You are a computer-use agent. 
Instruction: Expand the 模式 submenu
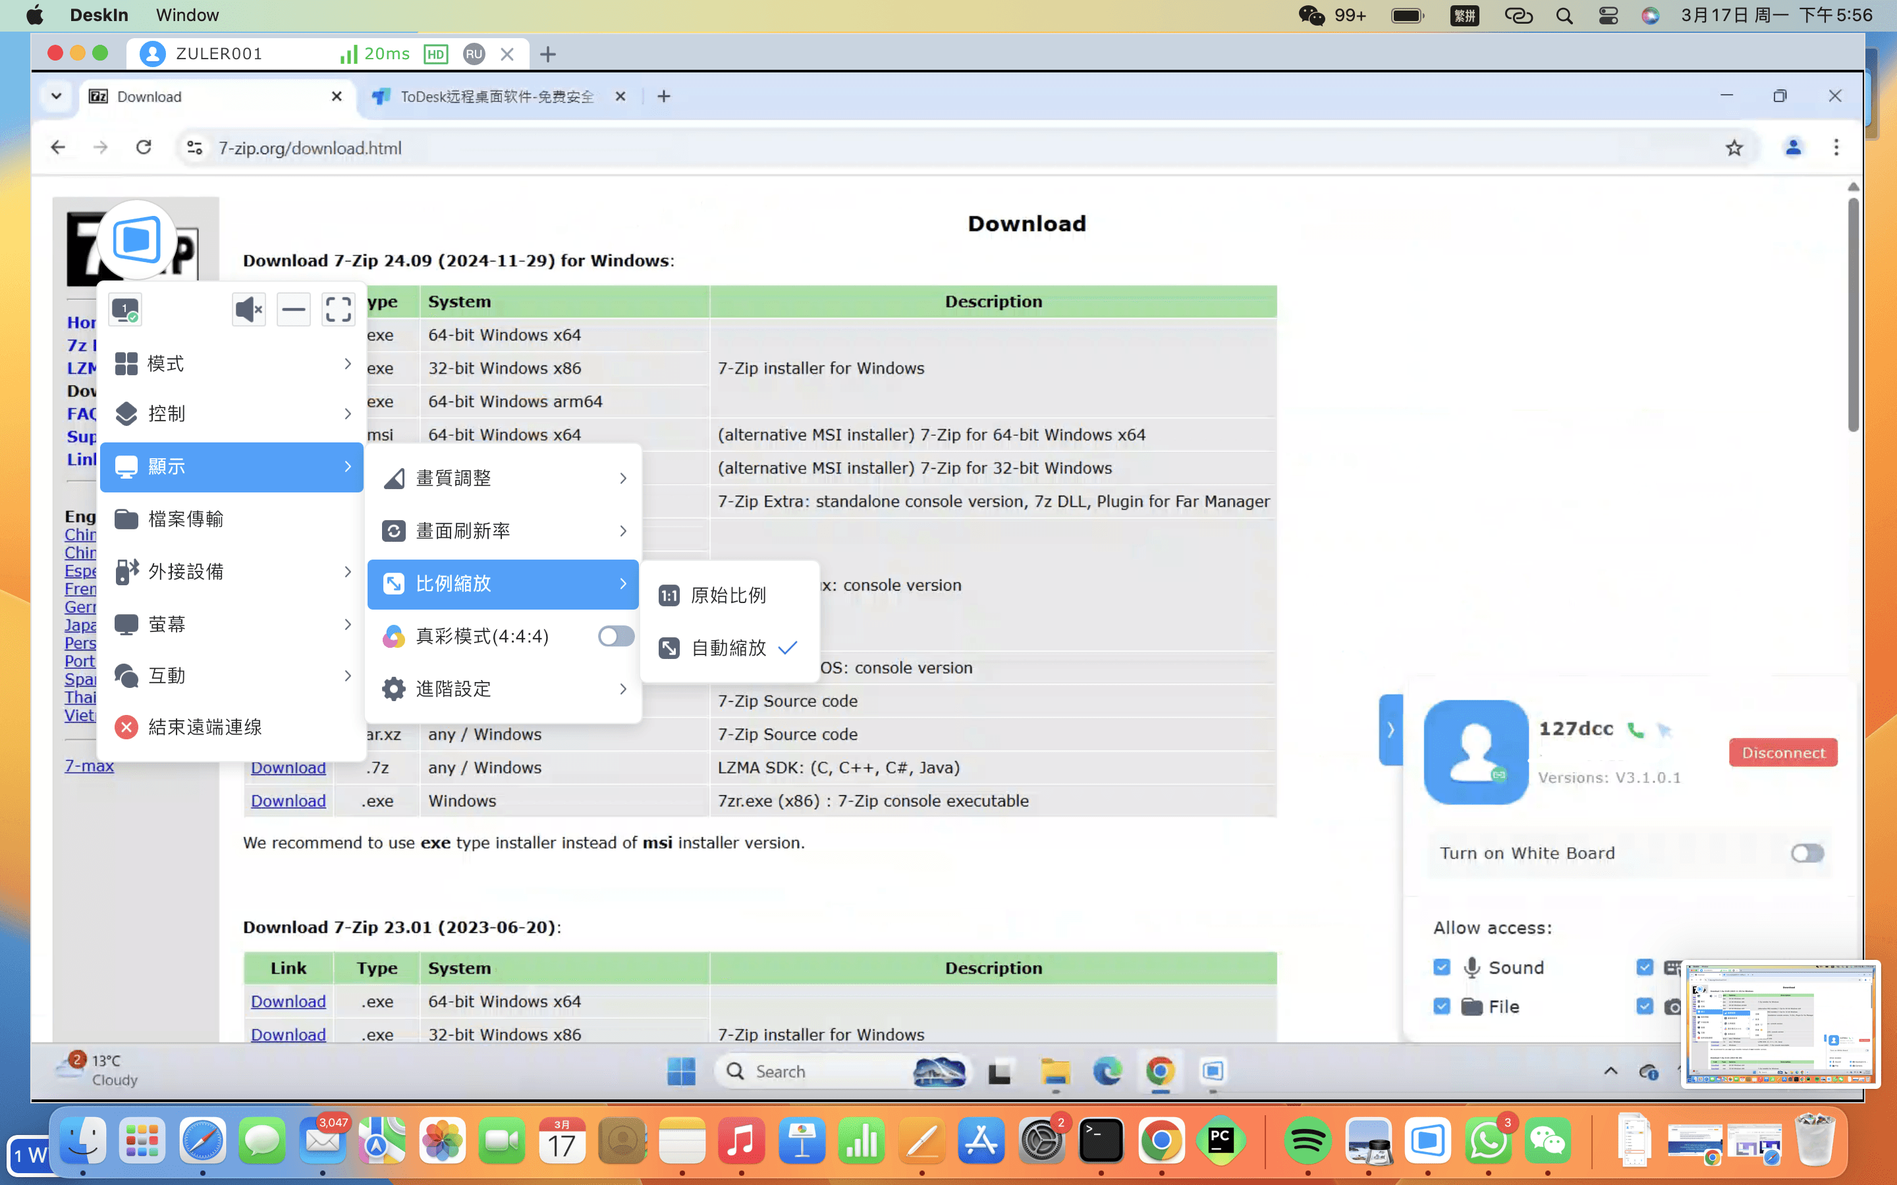pos(232,363)
